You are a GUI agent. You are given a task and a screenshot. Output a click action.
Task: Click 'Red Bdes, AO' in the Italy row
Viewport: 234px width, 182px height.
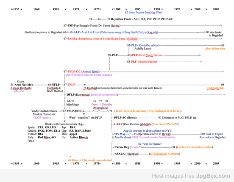point(47,137)
